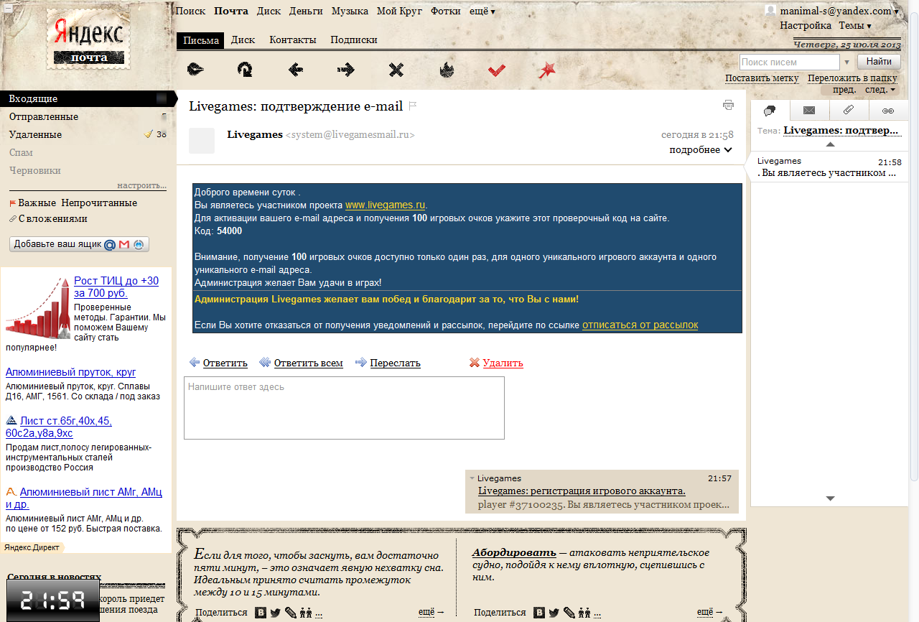
Task: Open the manimal-s@yandex.com account dropdown
Action: [x=839, y=11]
